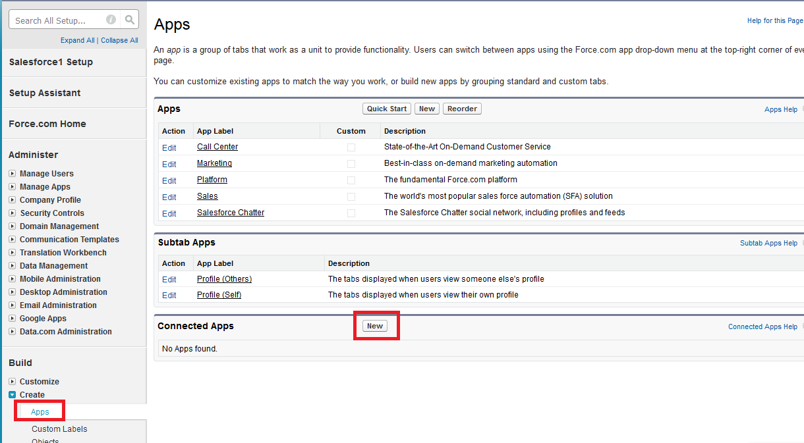Click Custom checkbox for Call Center
This screenshot has height=443, width=804.
click(x=351, y=147)
